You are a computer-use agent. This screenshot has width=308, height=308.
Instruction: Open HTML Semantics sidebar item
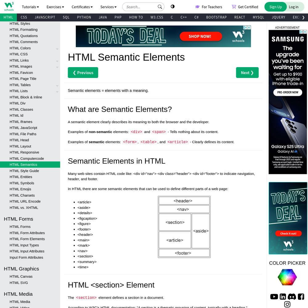[30, 164]
